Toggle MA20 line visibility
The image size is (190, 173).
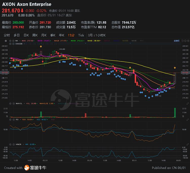(x=61, y=41)
